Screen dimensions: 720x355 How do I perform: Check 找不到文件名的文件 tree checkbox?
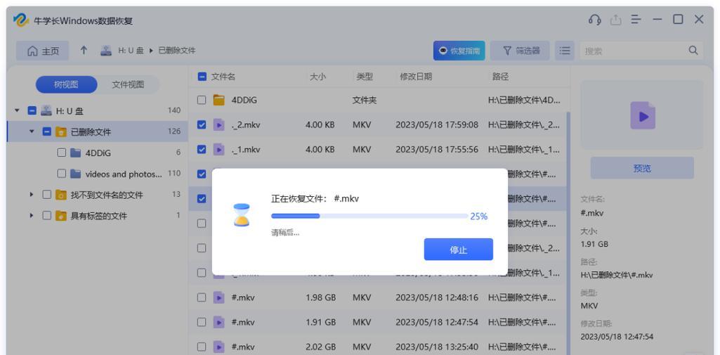(46, 195)
